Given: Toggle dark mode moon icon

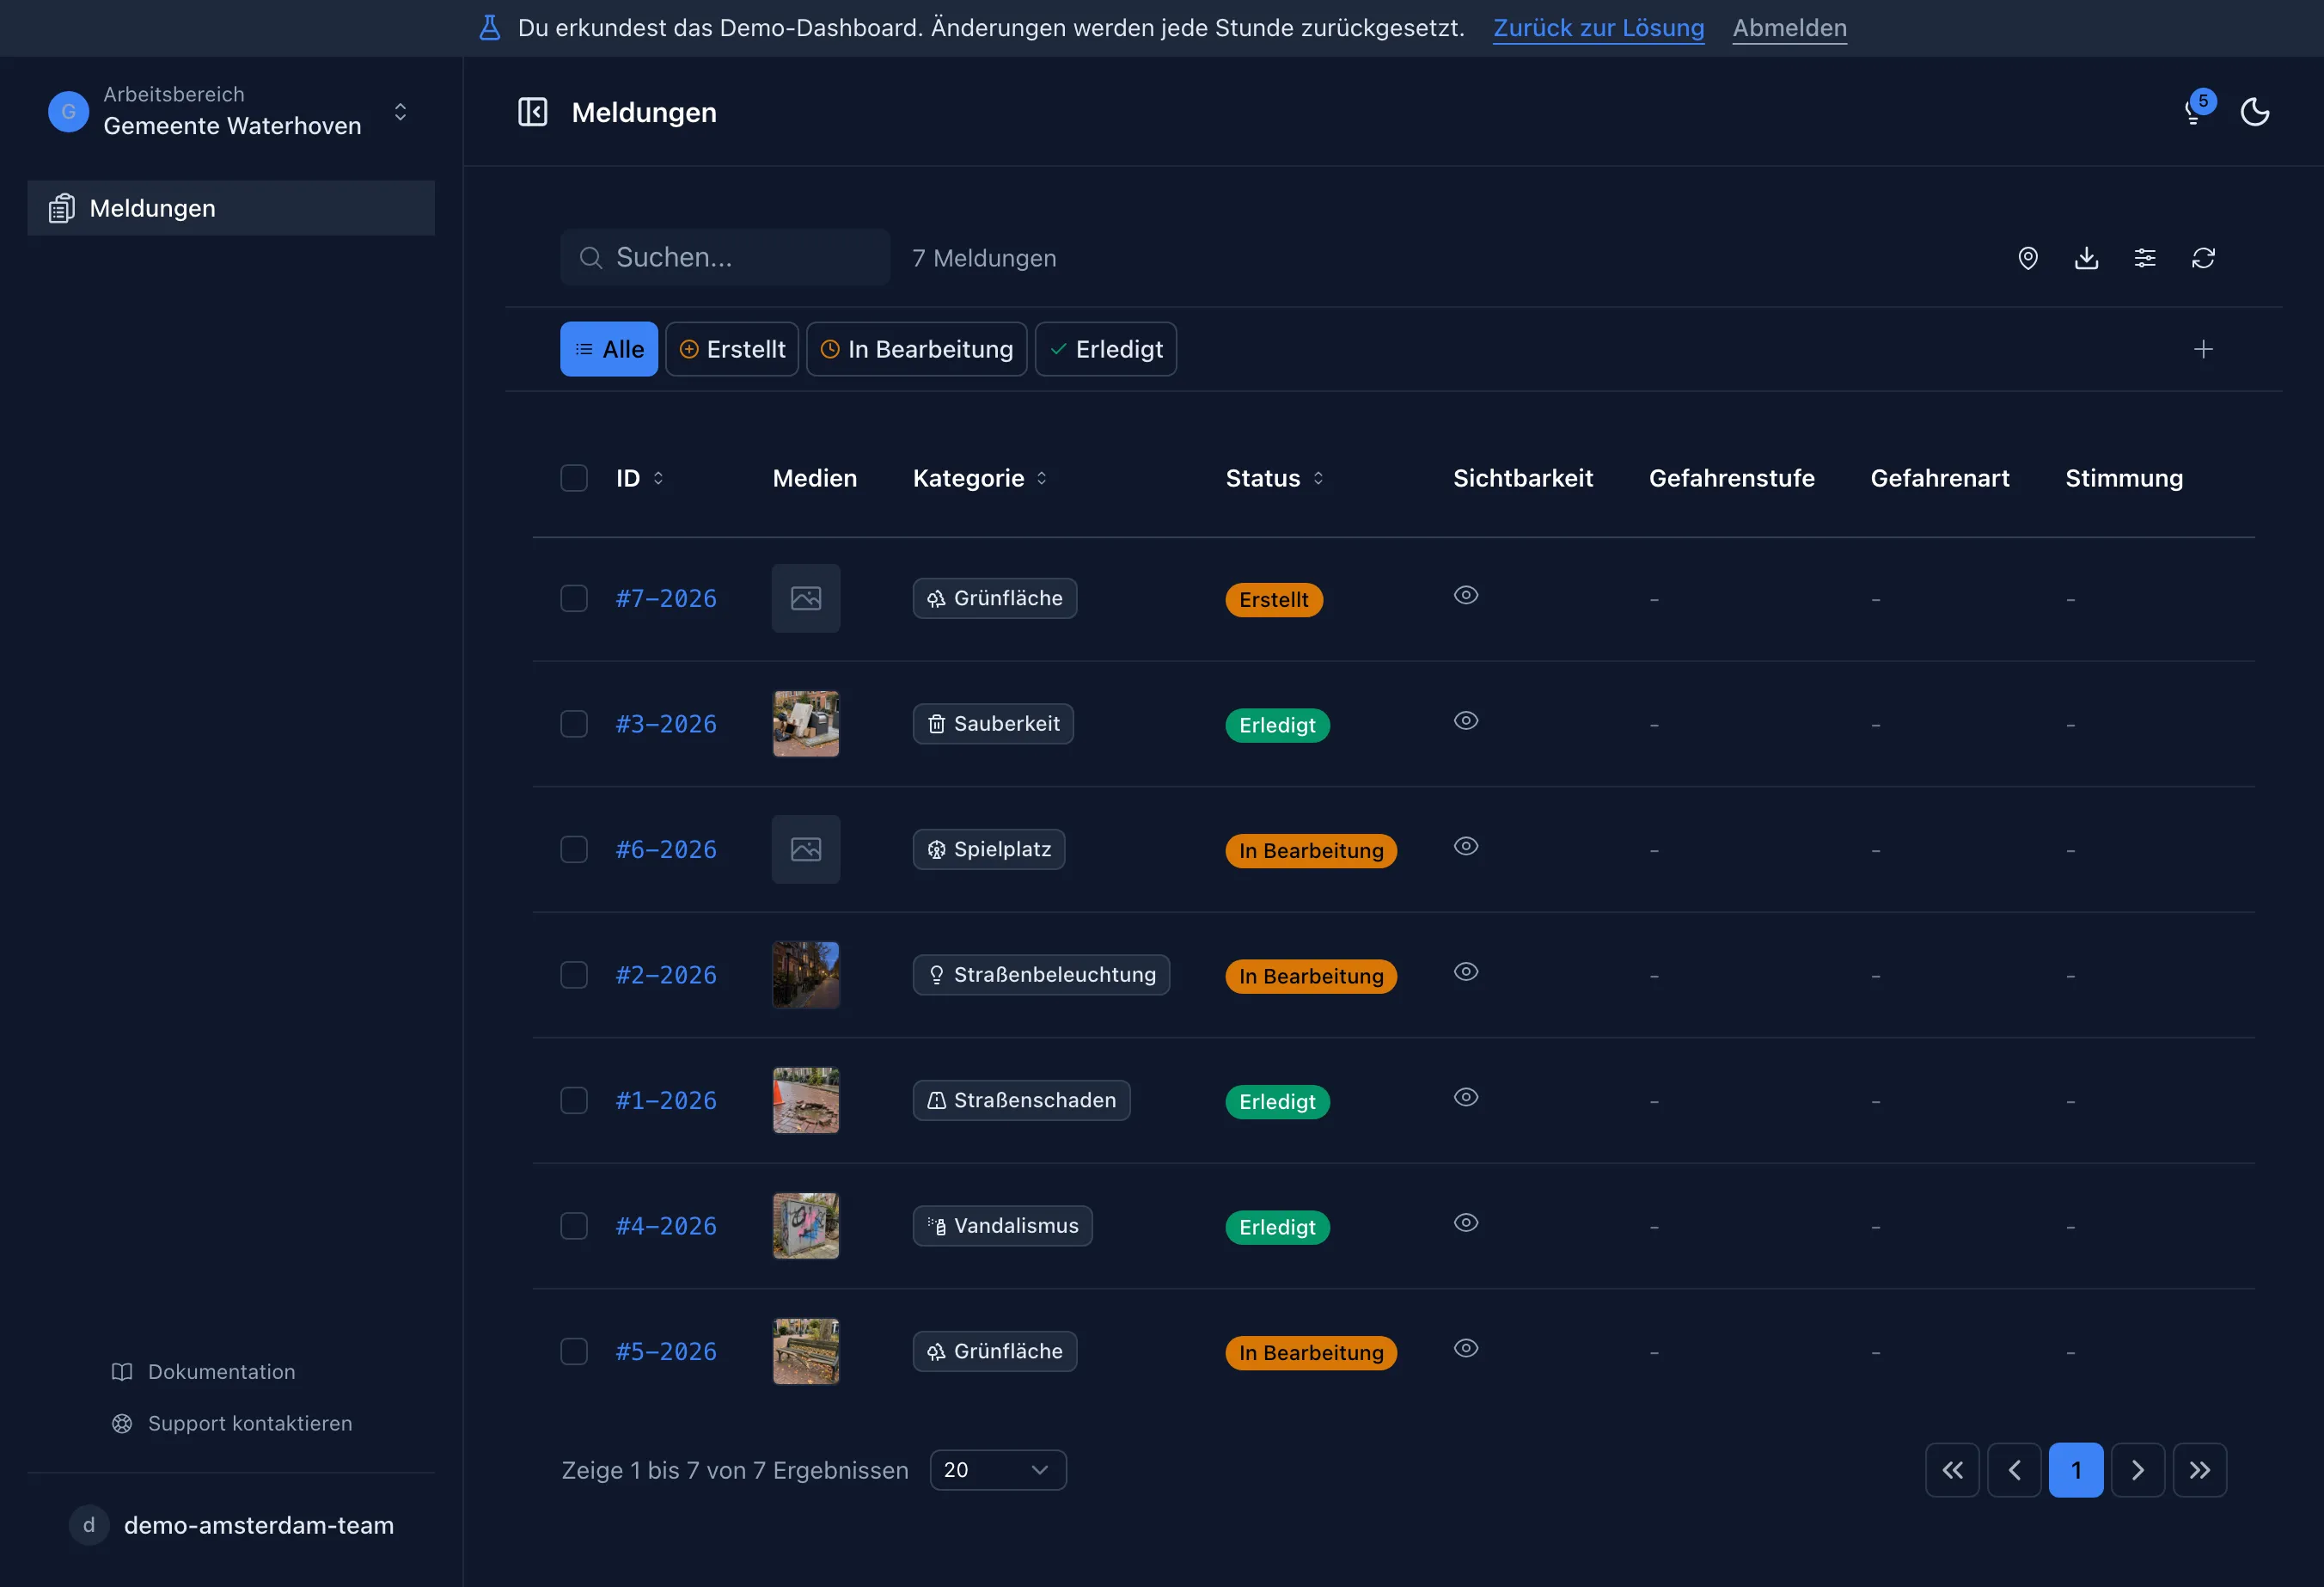Looking at the screenshot, I should click(x=2255, y=112).
